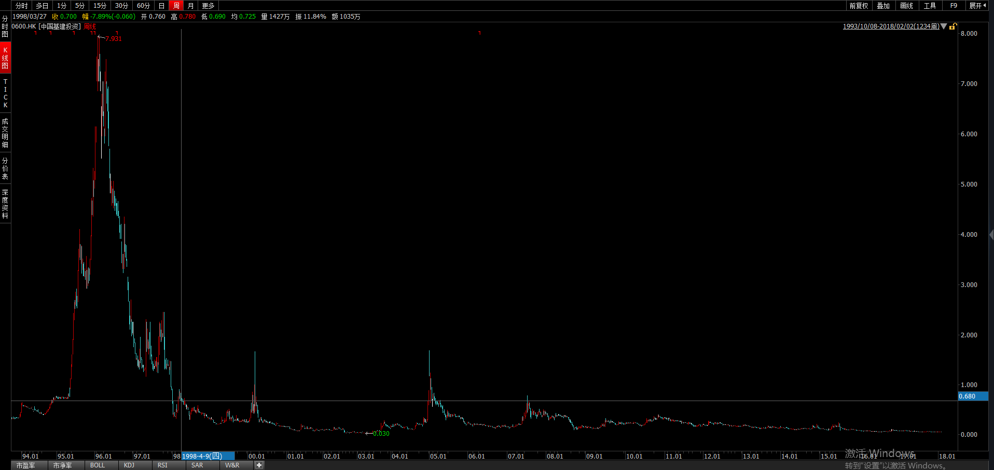Toggle the 前复权 price adjustment
The image size is (994, 470).
click(859, 6)
